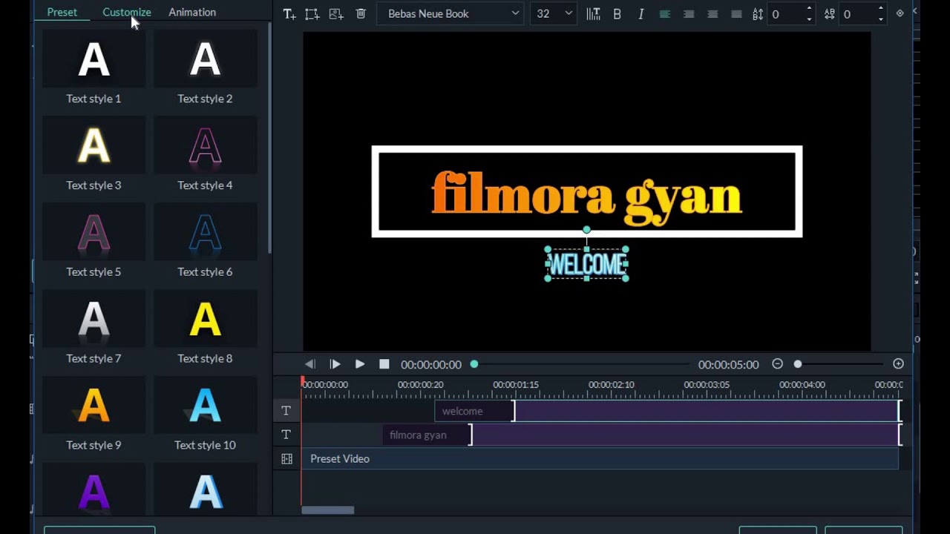
Task: Click the add shape icon in toolbar
Action: (312, 14)
